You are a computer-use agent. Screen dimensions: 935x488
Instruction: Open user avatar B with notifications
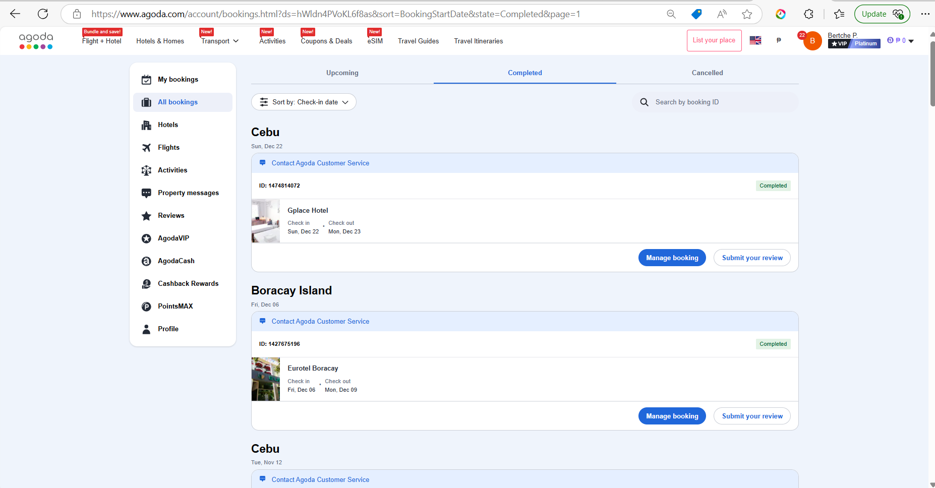pyautogui.click(x=812, y=41)
